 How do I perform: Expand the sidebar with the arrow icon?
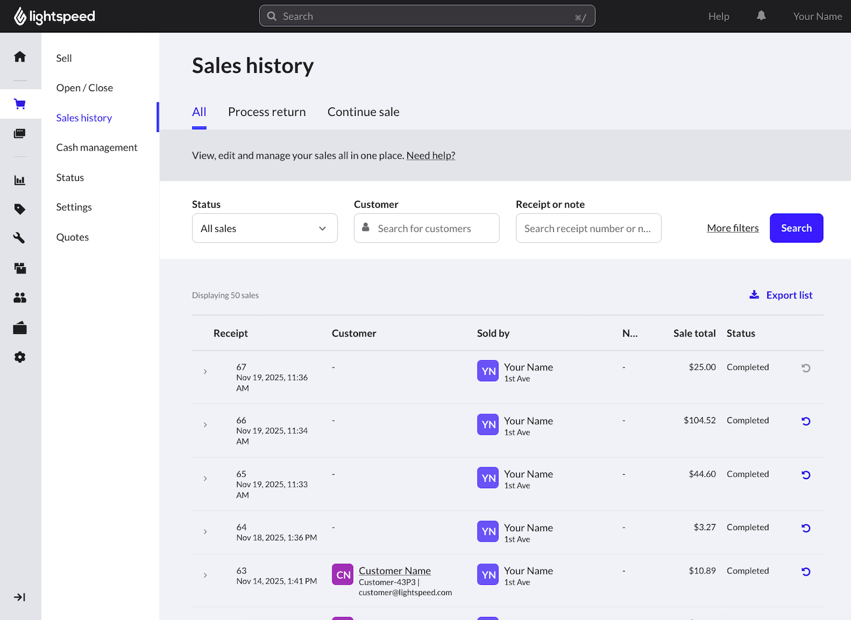[x=19, y=598]
